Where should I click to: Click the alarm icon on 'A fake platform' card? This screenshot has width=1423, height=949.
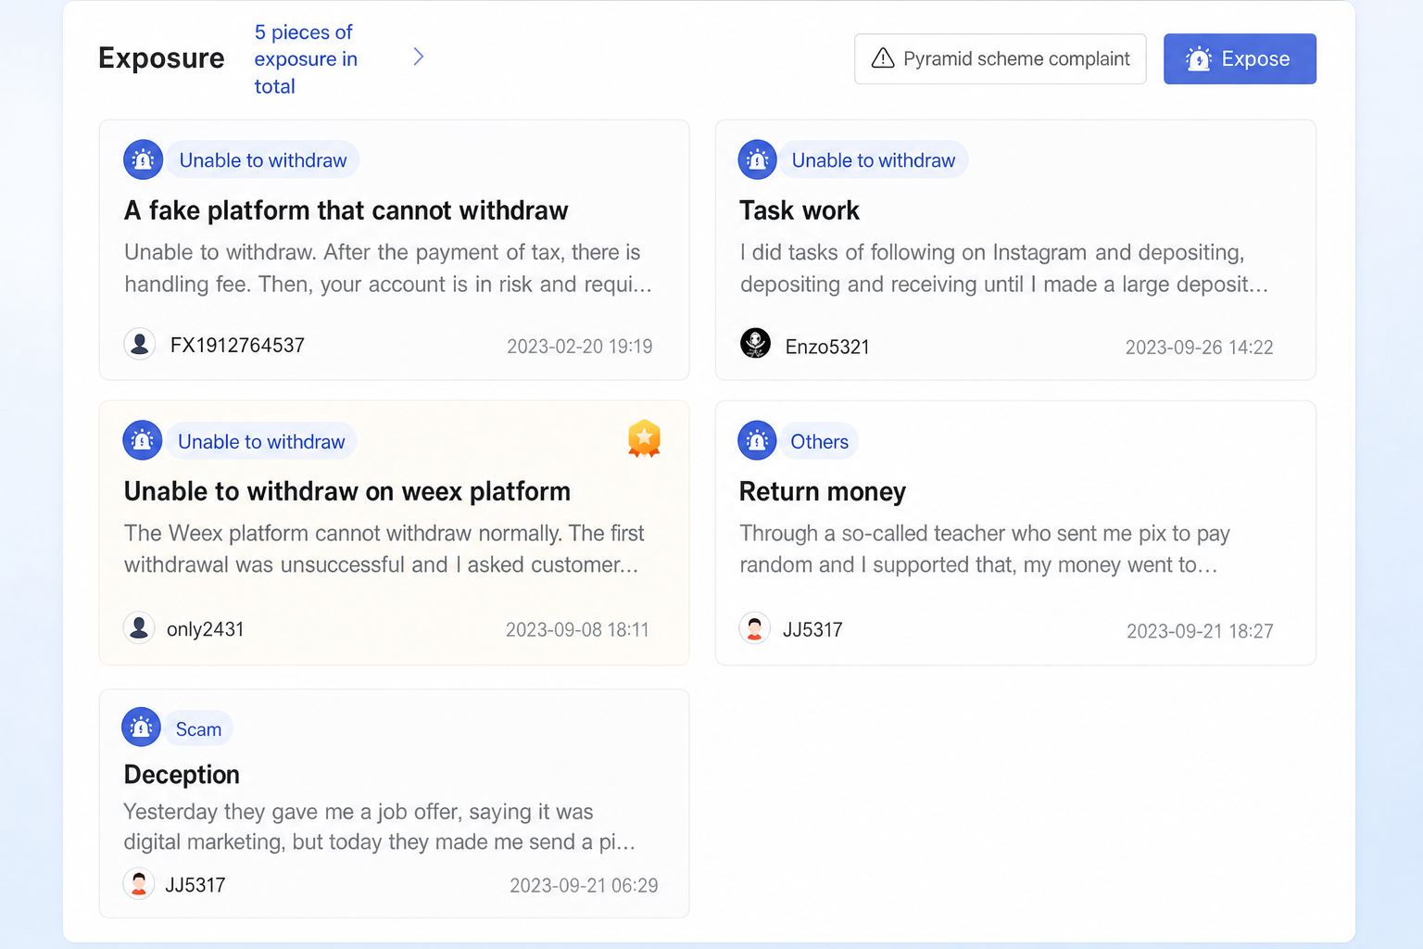(x=144, y=160)
